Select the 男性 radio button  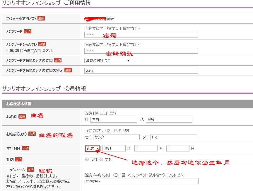click(x=101, y=160)
